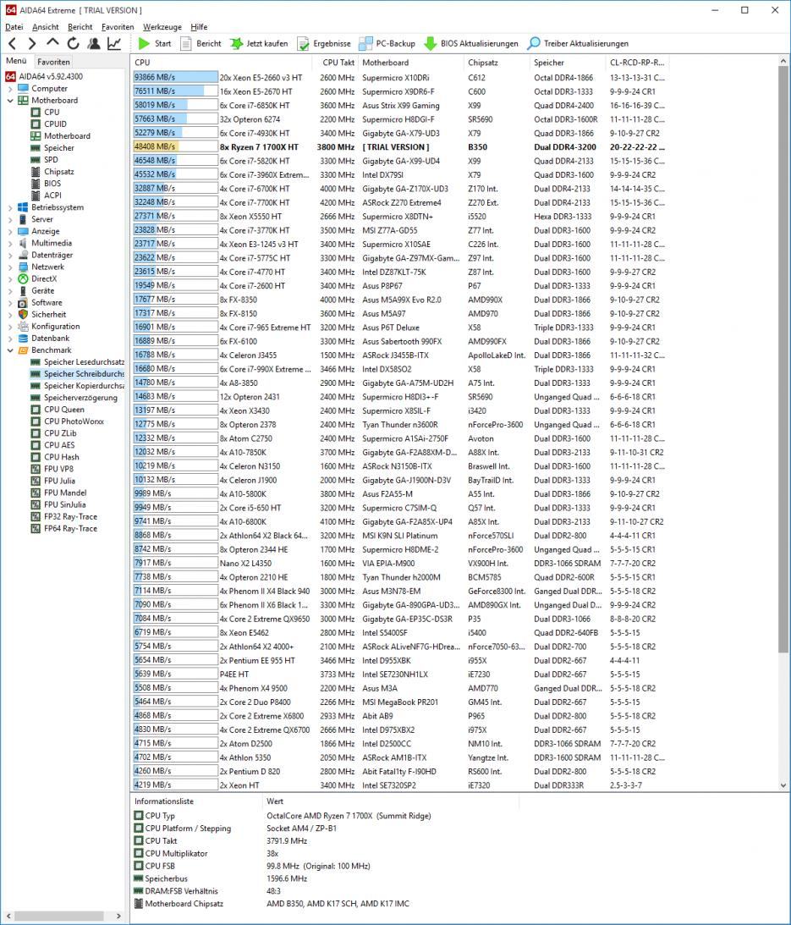Start the benchmark with the Start button
Screen dimensions: 791x925
click(x=154, y=43)
